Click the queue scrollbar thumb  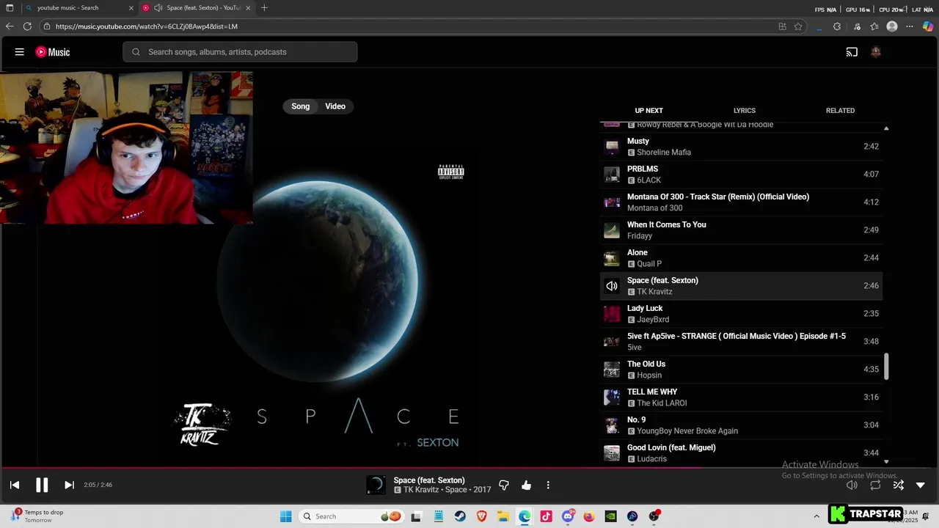(x=886, y=366)
